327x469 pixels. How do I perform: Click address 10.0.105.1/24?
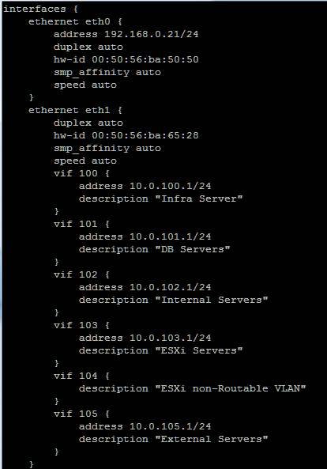click(x=145, y=426)
